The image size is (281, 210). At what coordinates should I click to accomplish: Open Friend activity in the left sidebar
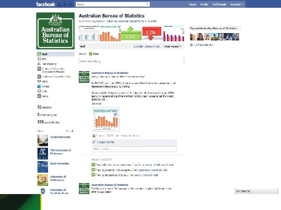click(x=49, y=64)
